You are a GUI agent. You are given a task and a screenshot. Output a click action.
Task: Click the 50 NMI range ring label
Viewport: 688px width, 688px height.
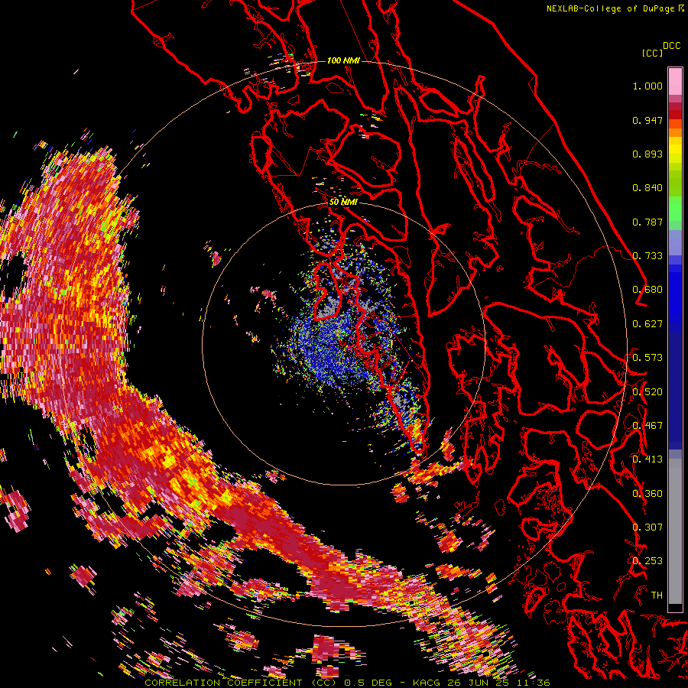[343, 202]
